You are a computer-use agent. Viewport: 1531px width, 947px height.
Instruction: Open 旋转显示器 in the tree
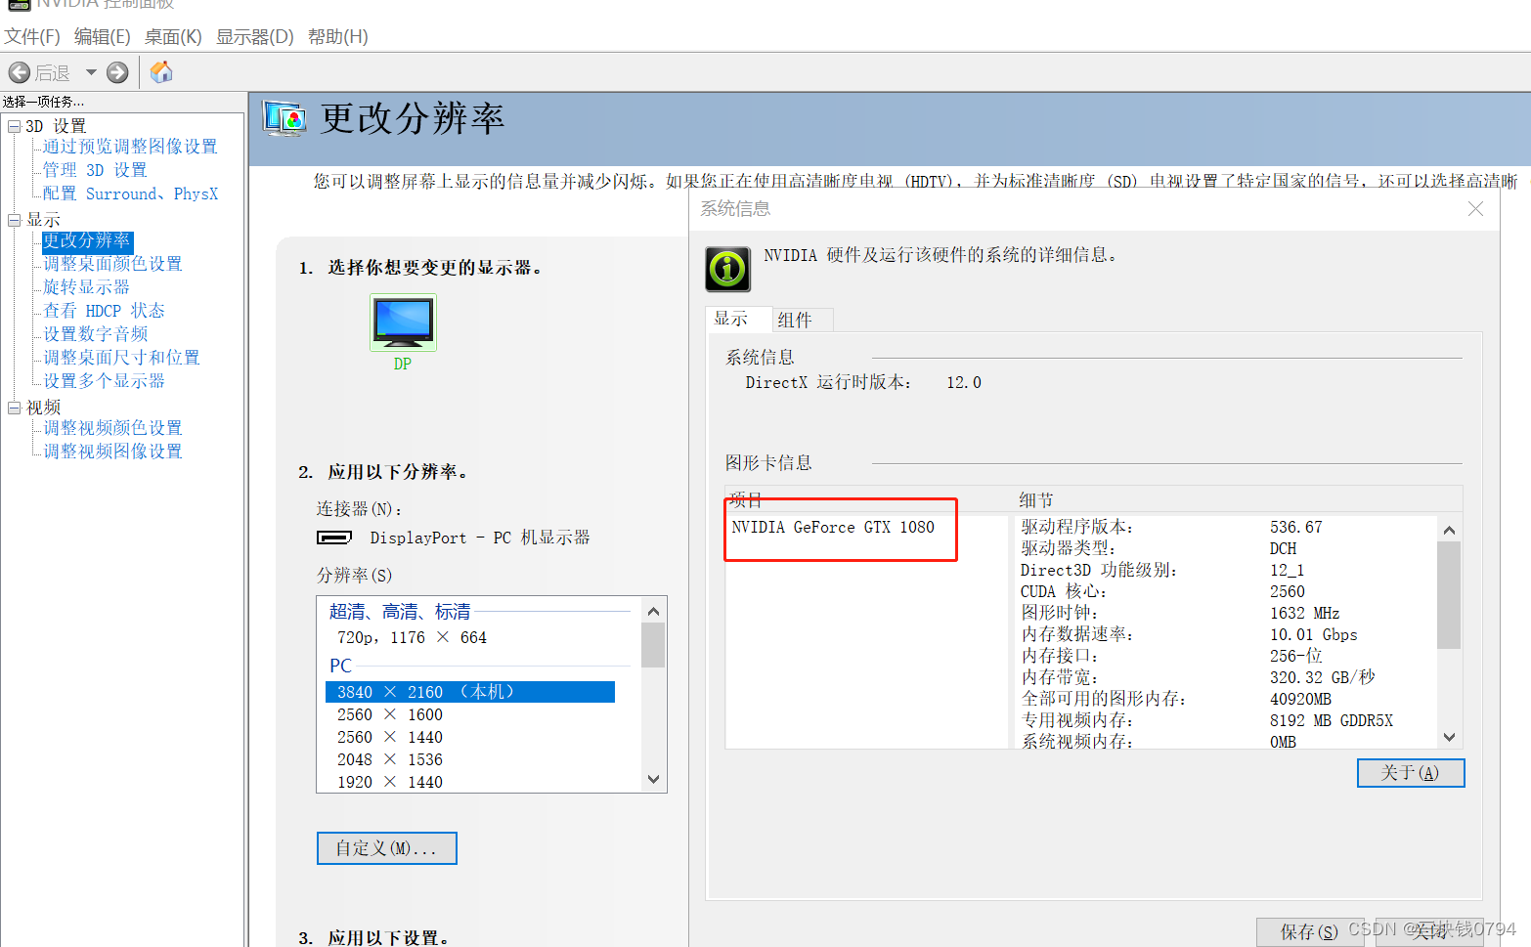[86, 287]
